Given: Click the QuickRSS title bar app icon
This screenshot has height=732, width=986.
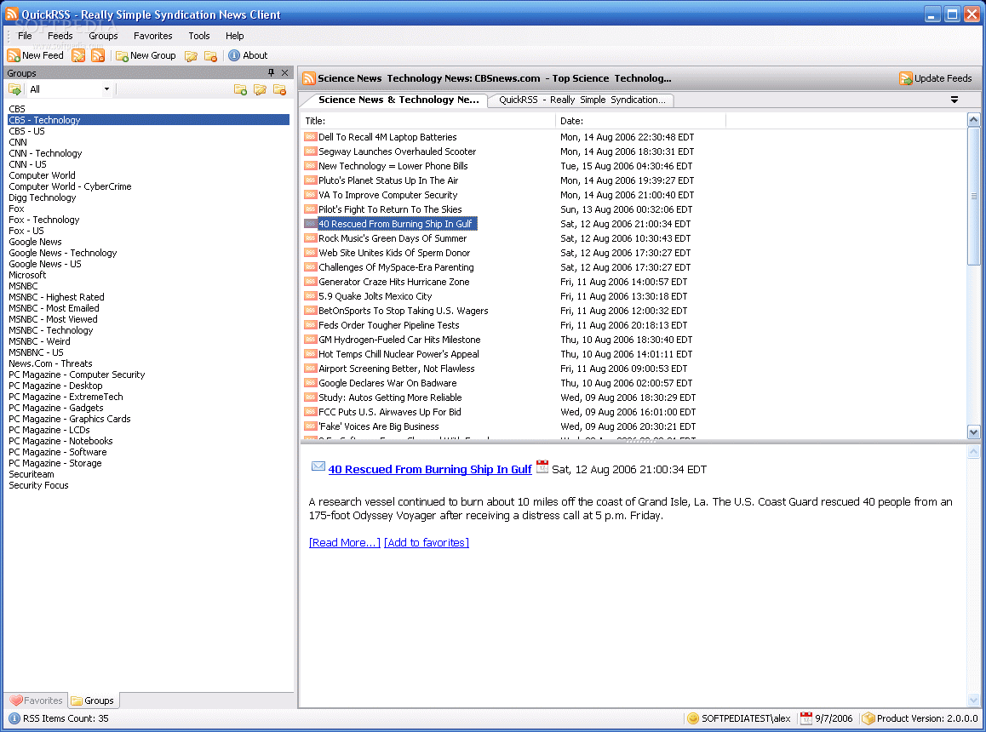Looking at the screenshot, I should [12, 14].
